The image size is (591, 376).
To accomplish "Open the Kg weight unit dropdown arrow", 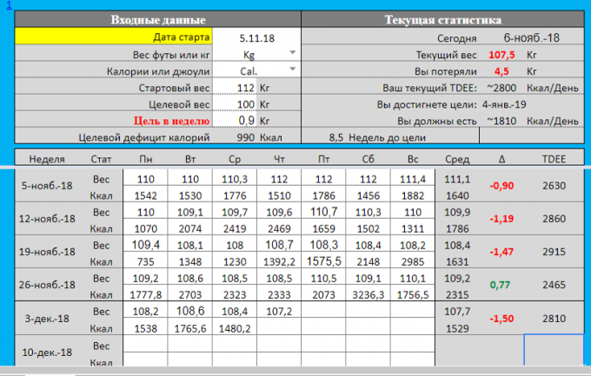I will tap(291, 54).
